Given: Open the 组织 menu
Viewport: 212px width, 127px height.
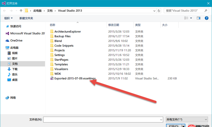Looking at the screenshot, I should (8, 18).
